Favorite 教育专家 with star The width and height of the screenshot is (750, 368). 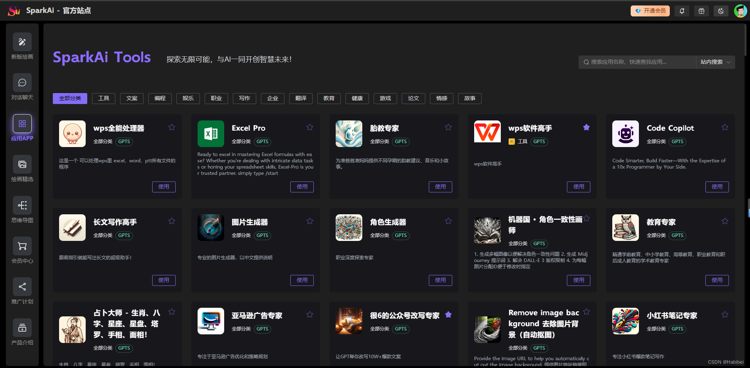[725, 221]
